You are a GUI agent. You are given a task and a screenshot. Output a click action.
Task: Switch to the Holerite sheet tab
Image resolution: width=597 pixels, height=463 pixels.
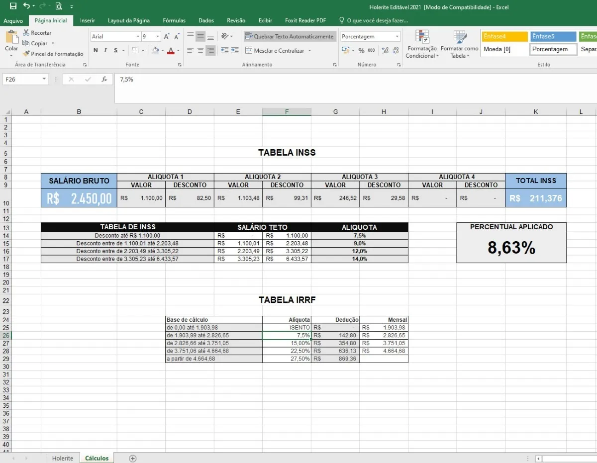click(63, 458)
